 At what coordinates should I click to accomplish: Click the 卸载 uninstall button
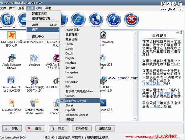pos(12,128)
